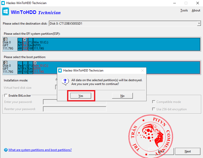Image resolution: width=203 pixels, height=158 pixels.
Task: Click Disk 0 icon in ESP section
Action: pyautogui.click(x=5, y=39)
